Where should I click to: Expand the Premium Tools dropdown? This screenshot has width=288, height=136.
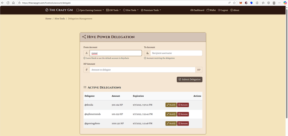[151, 10]
